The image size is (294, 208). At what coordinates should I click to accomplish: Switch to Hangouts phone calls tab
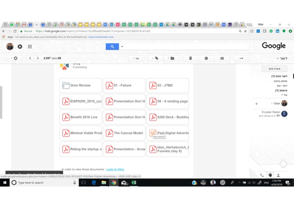point(262,175)
